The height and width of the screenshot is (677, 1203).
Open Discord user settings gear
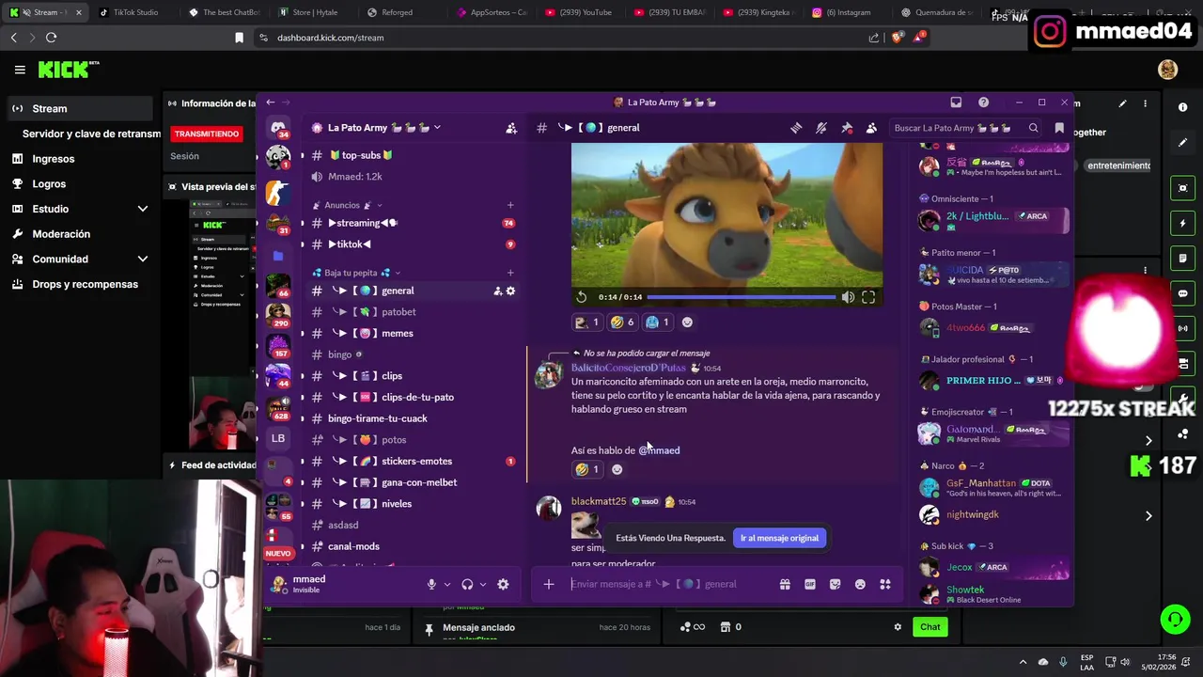coord(503,584)
